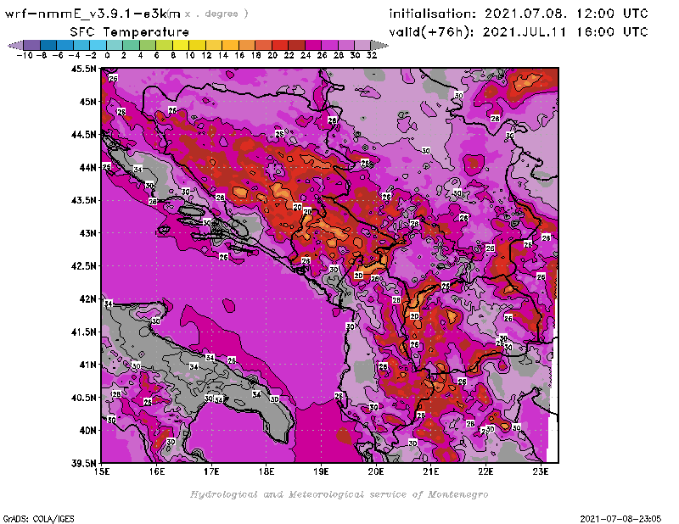The height and width of the screenshot is (524, 679).
Task: Select the 19E longitude label
Action: point(321,471)
